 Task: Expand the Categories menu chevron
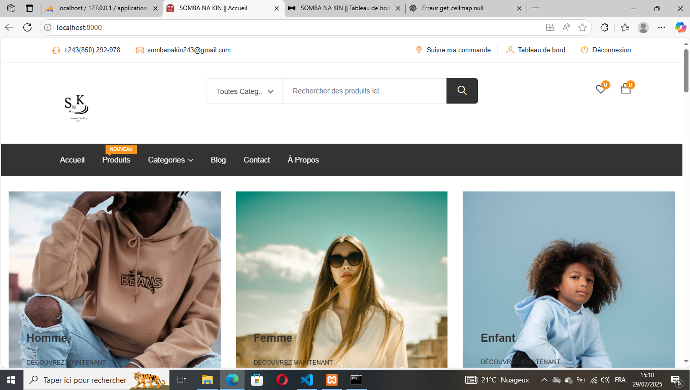point(190,160)
